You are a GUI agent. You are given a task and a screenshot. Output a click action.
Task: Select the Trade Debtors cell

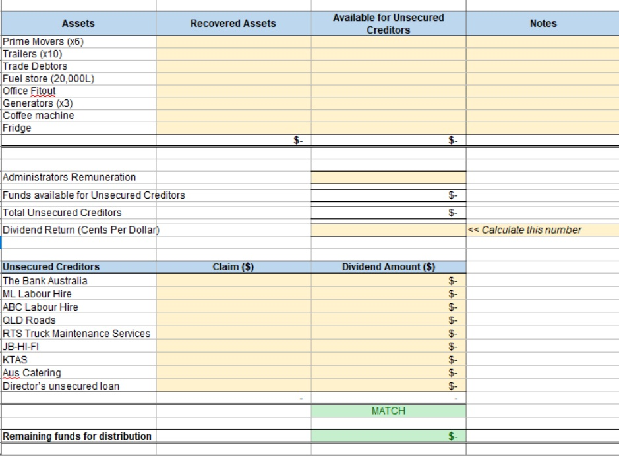click(78, 66)
